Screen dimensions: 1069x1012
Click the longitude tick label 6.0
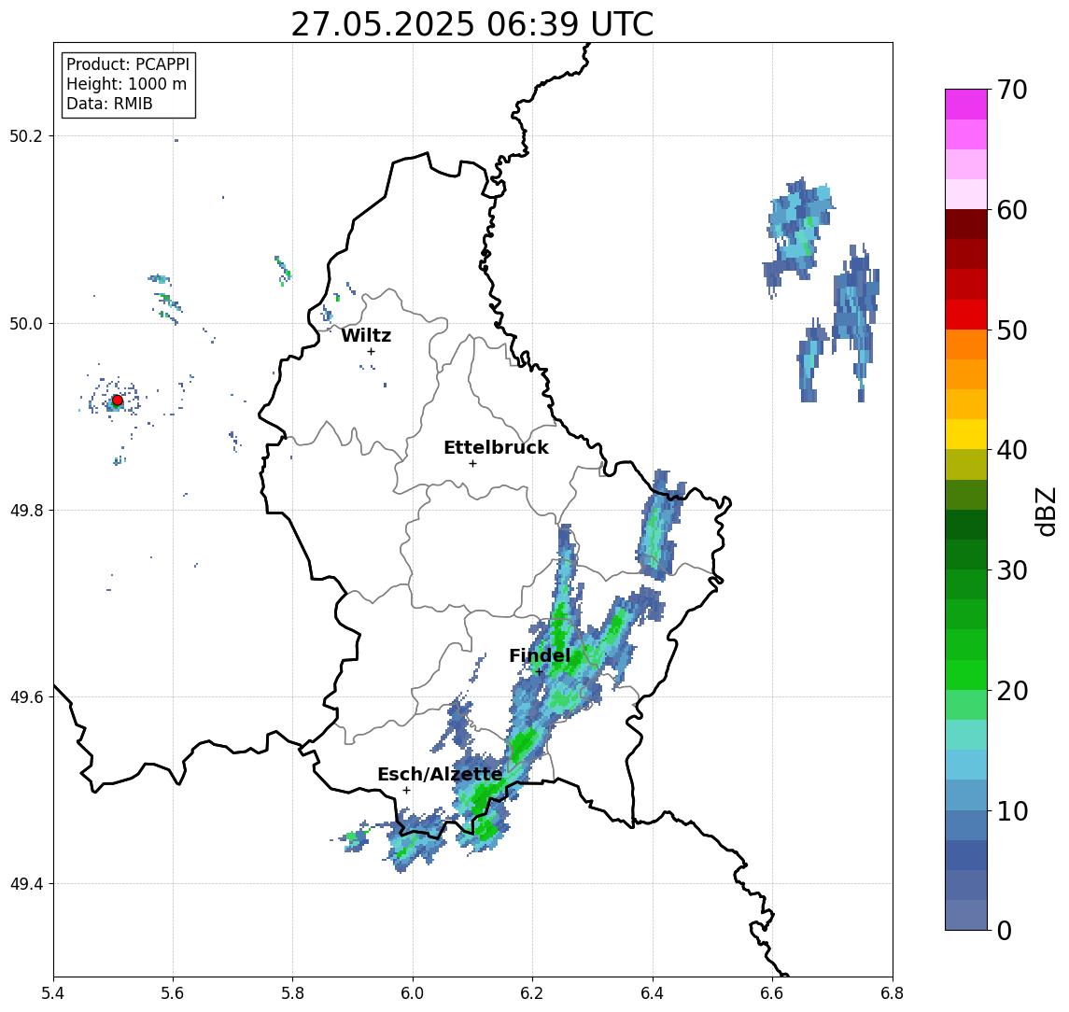click(x=413, y=993)
